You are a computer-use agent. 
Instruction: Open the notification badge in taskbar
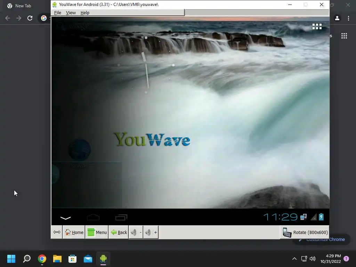pyautogui.click(x=346, y=258)
